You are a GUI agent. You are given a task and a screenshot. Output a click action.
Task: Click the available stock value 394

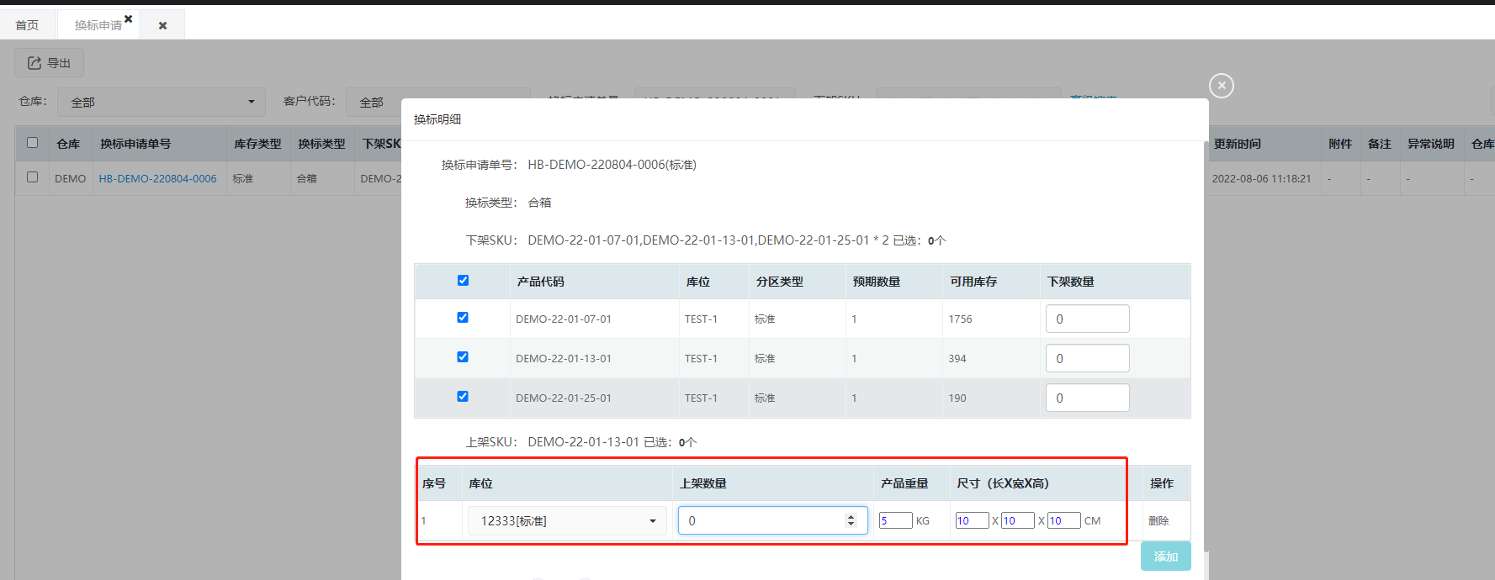(x=957, y=359)
